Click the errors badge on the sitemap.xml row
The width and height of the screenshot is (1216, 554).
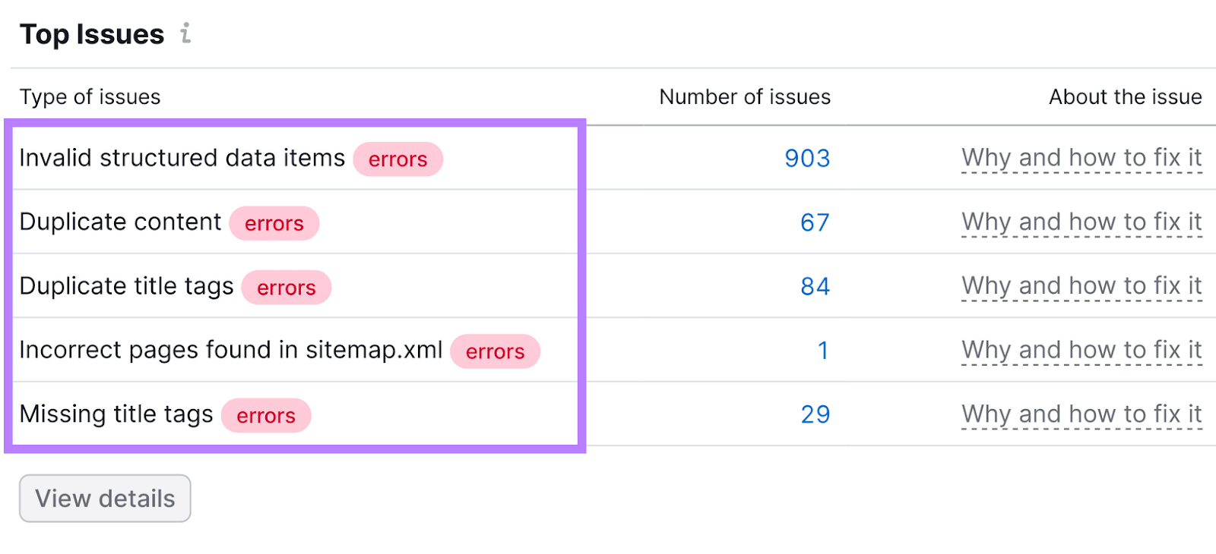(x=495, y=351)
